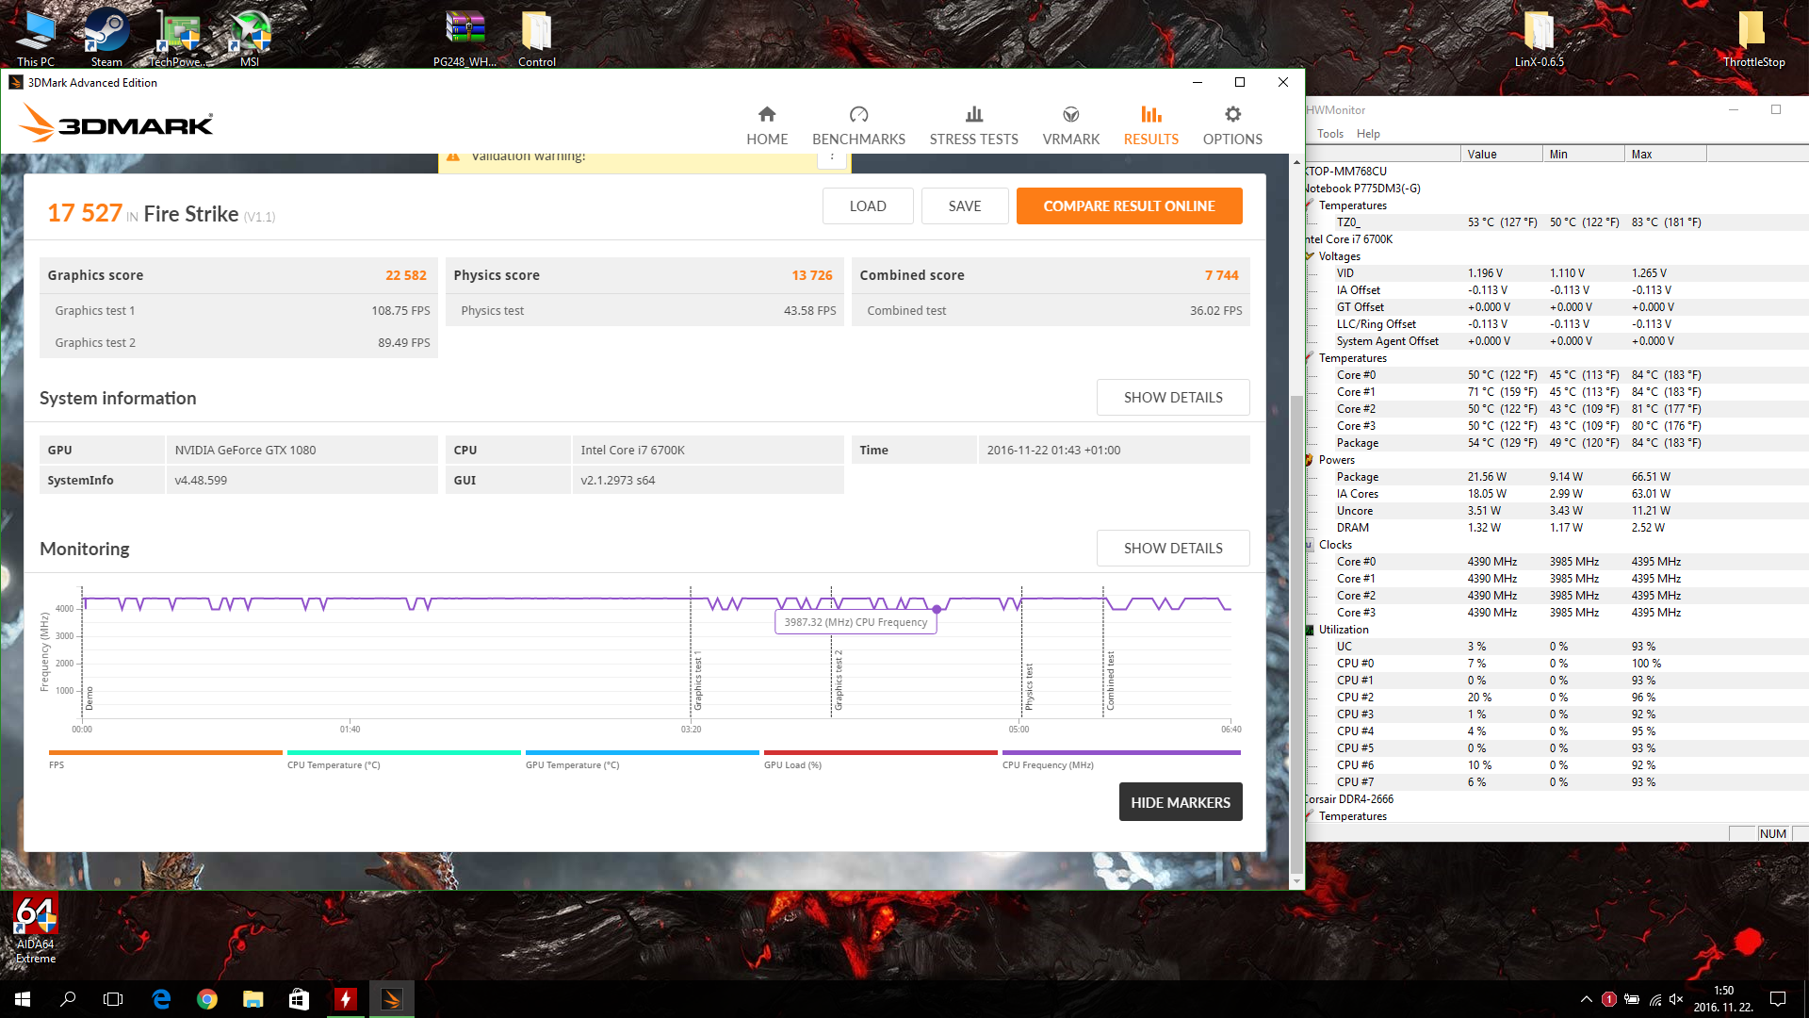Click Physics test chart marker
1809x1018 pixels.
tap(1029, 686)
